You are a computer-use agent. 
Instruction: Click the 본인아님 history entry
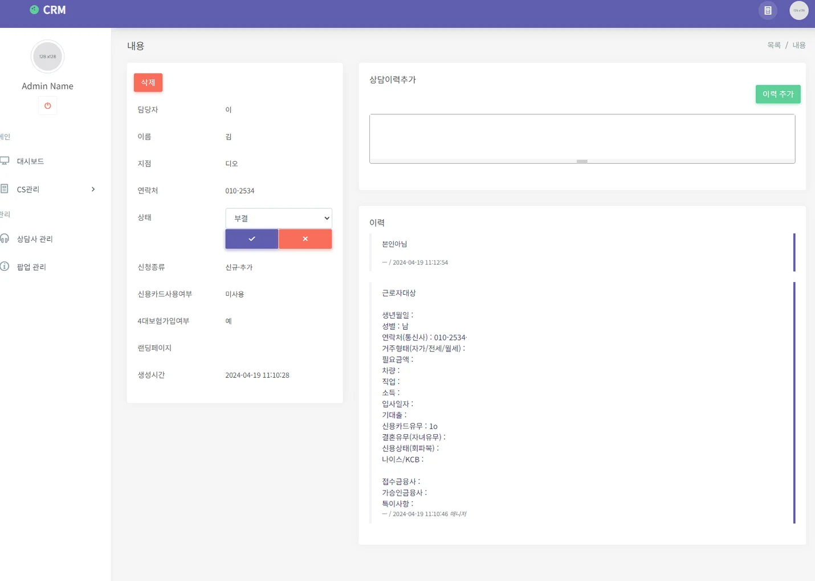click(x=394, y=244)
